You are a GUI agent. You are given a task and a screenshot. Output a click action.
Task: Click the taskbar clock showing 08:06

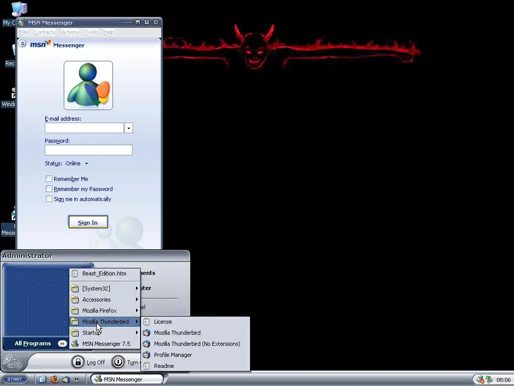tap(503, 380)
